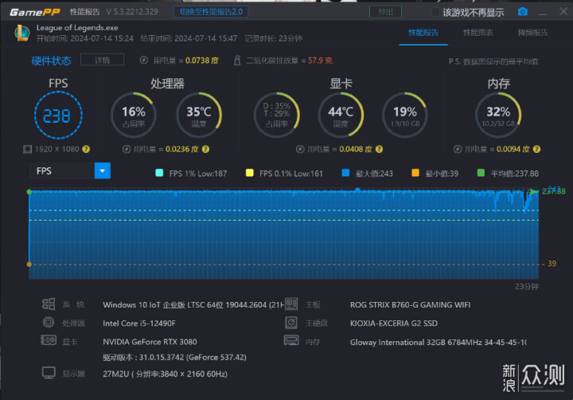
Task: Click the power consumption icon beside 0.0738
Action: click(143, 60)
